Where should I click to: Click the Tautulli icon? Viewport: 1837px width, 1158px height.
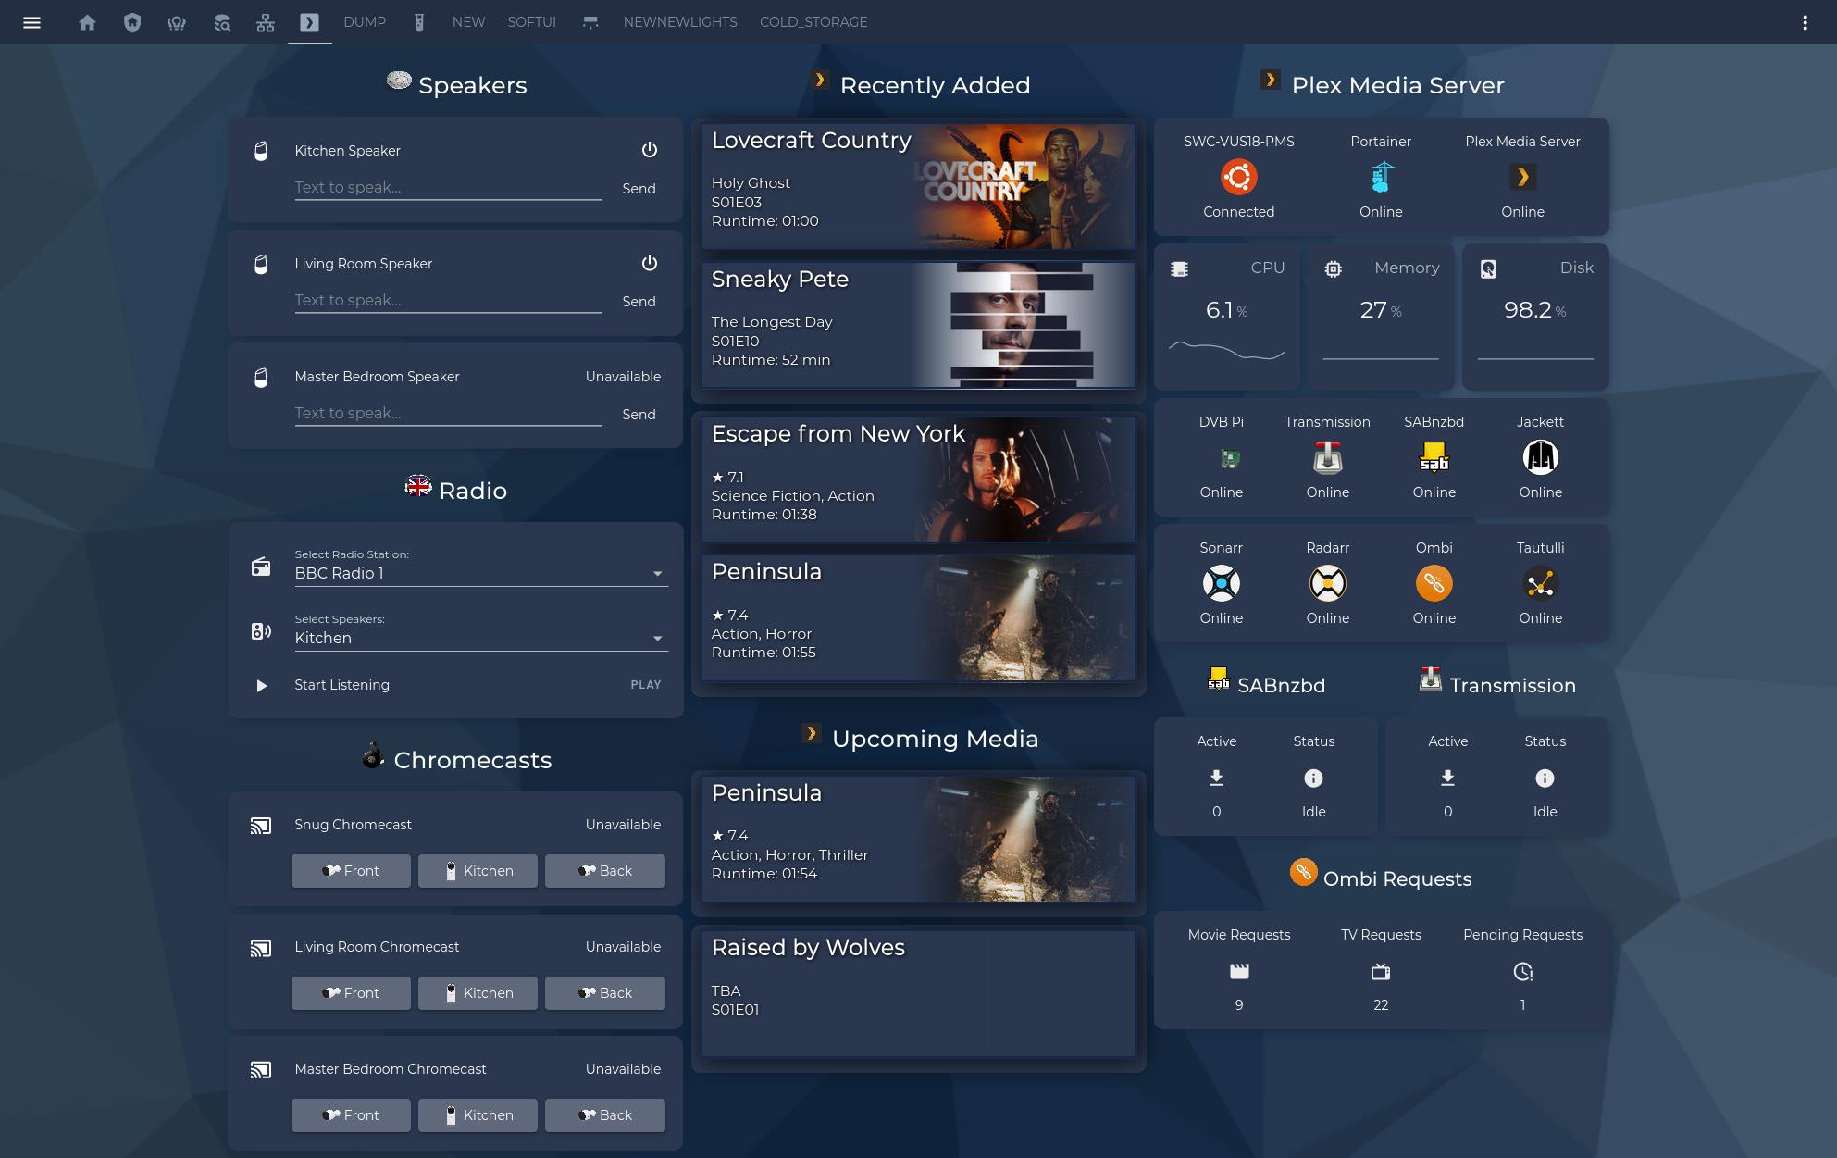[x=1540, y=583]
